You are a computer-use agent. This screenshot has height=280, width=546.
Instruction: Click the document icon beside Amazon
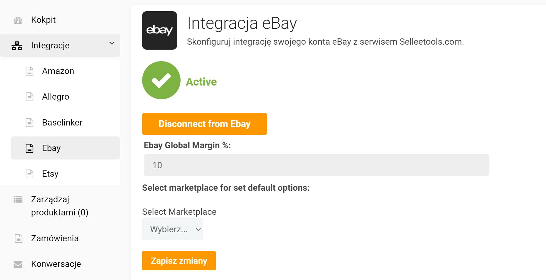pos(29,71)
